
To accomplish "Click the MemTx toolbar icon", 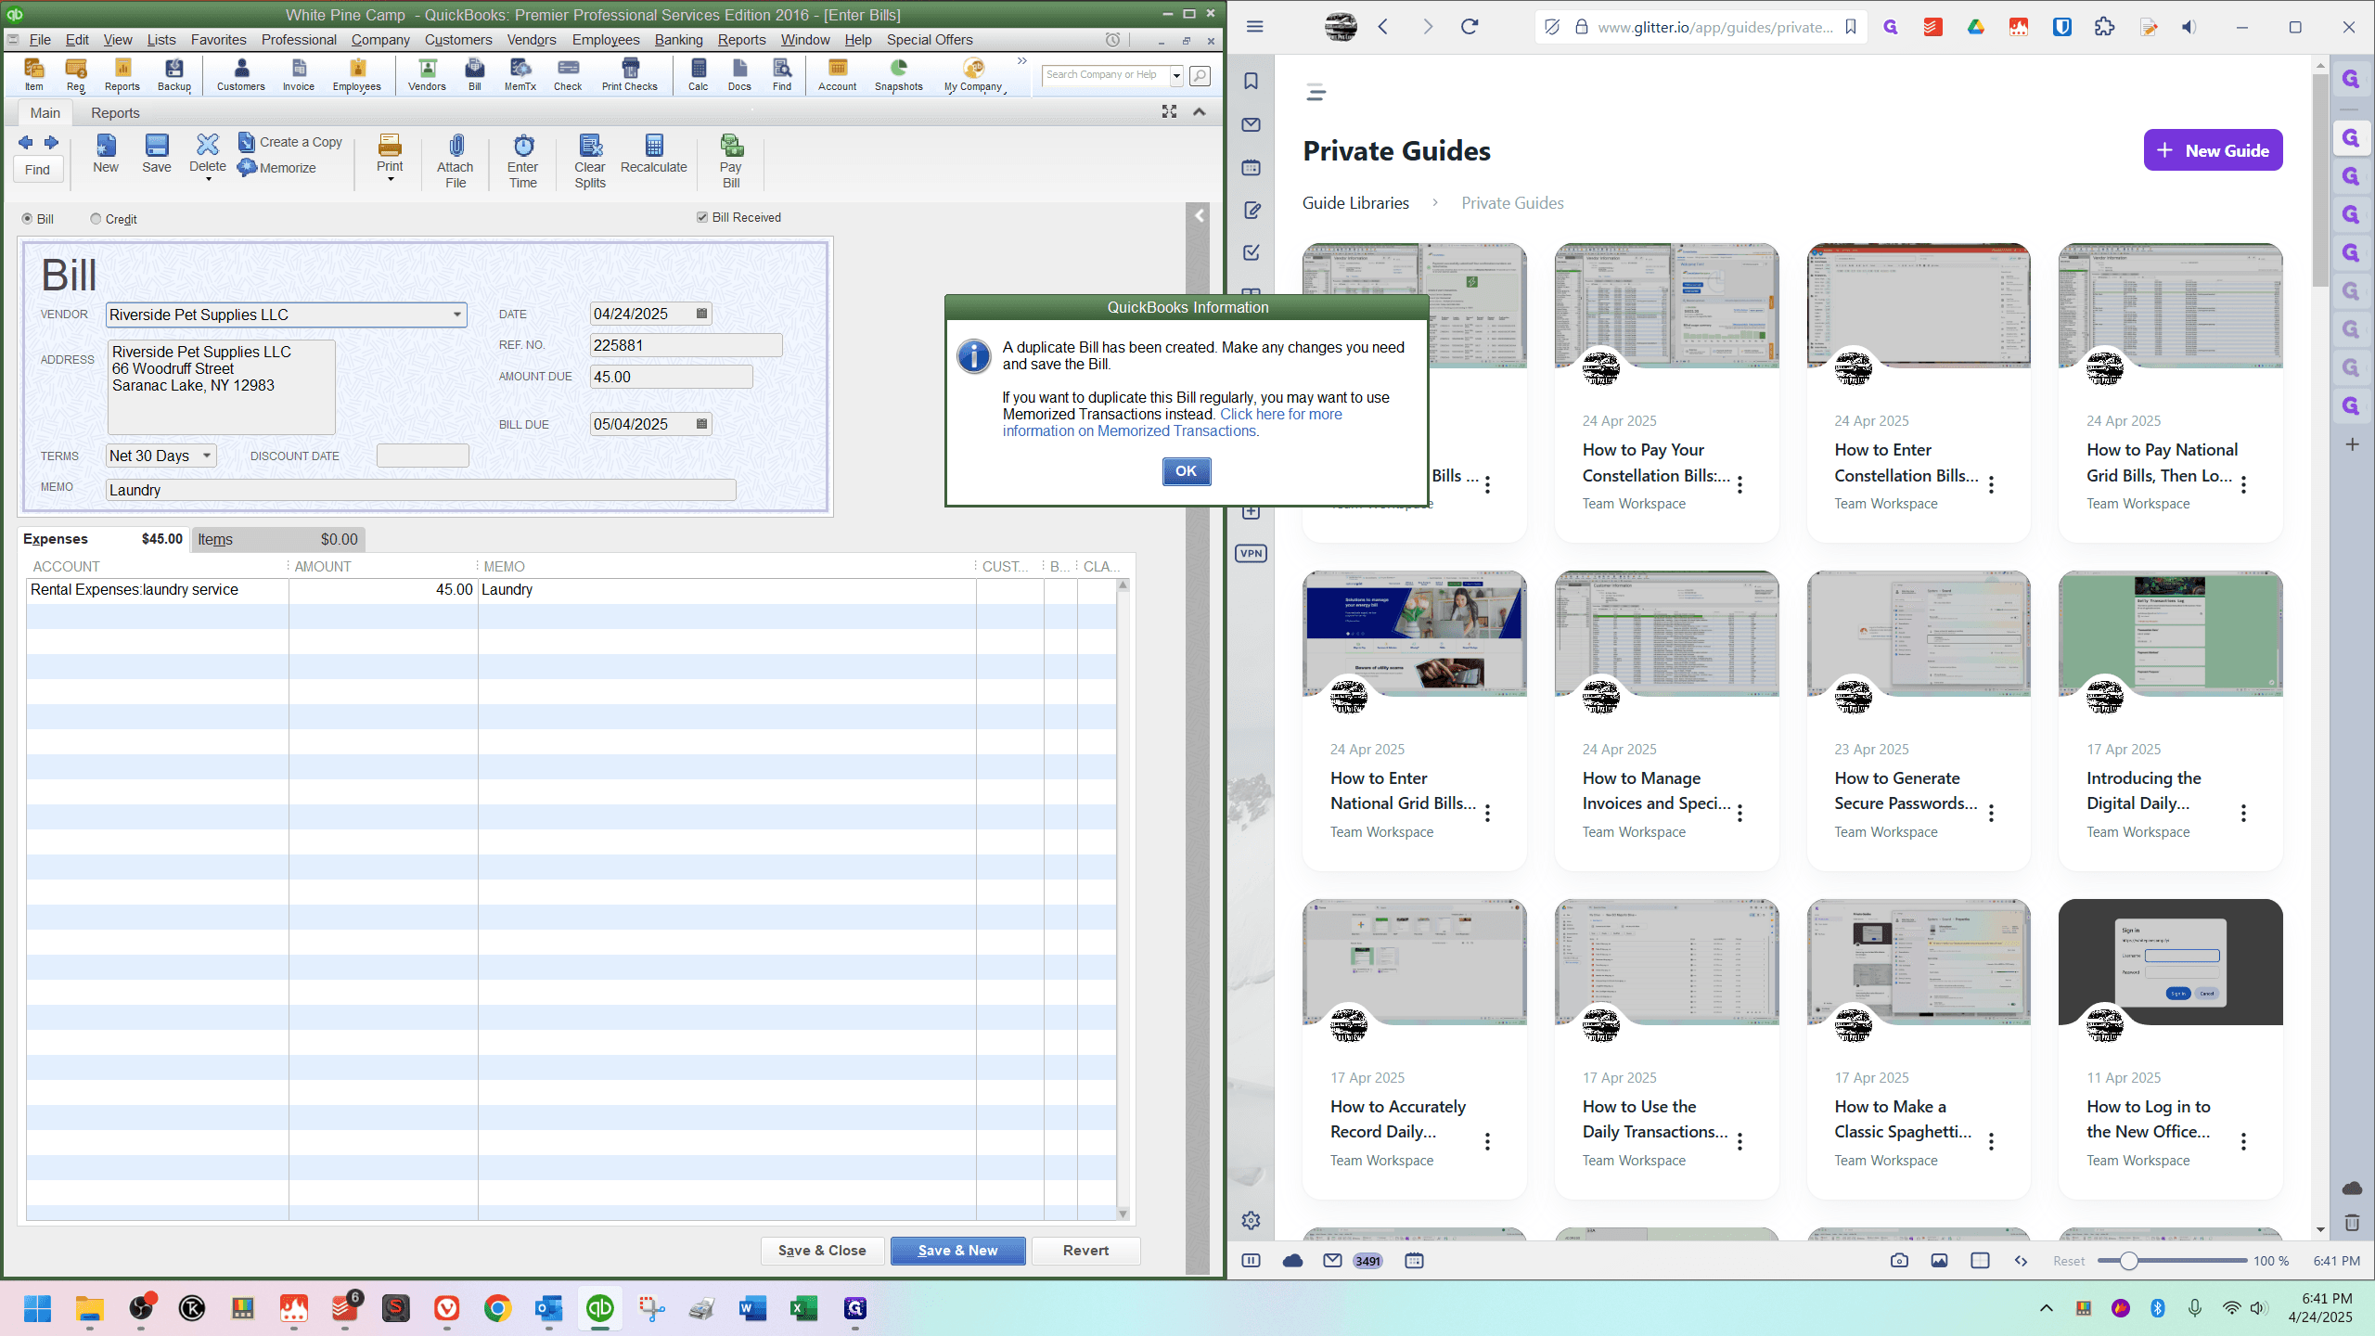I will 520,74.
